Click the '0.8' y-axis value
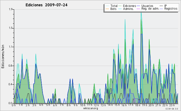The width and height of the screenshot is (181, 111). (x=11, y=66)
